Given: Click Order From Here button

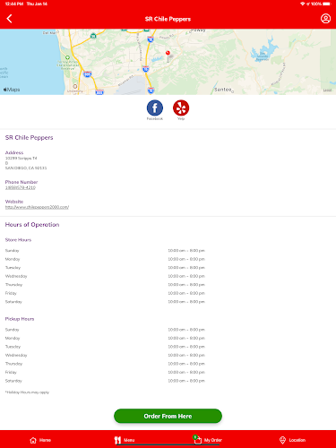Looking at the screenshot, I should click(x=168, y=416).
